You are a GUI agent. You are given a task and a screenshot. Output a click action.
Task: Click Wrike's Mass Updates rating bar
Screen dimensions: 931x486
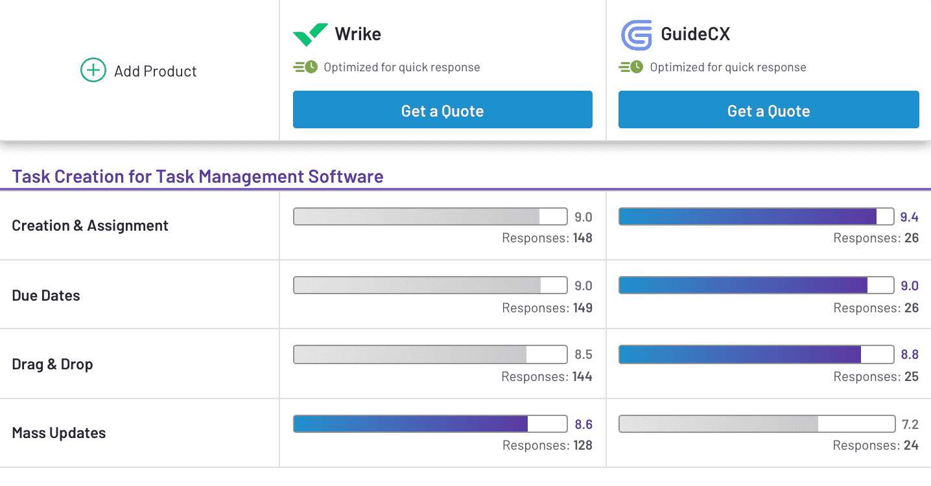coord(430,424)
